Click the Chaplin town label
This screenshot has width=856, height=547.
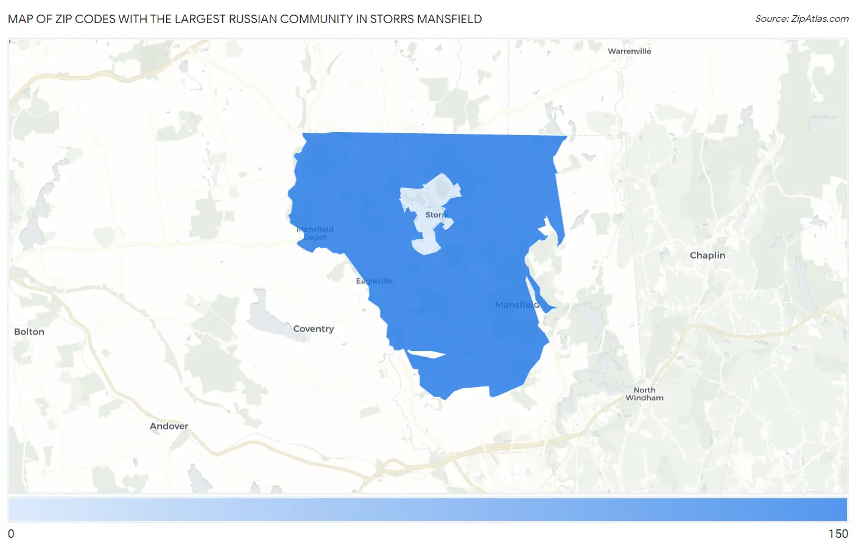tap(707, 255)
